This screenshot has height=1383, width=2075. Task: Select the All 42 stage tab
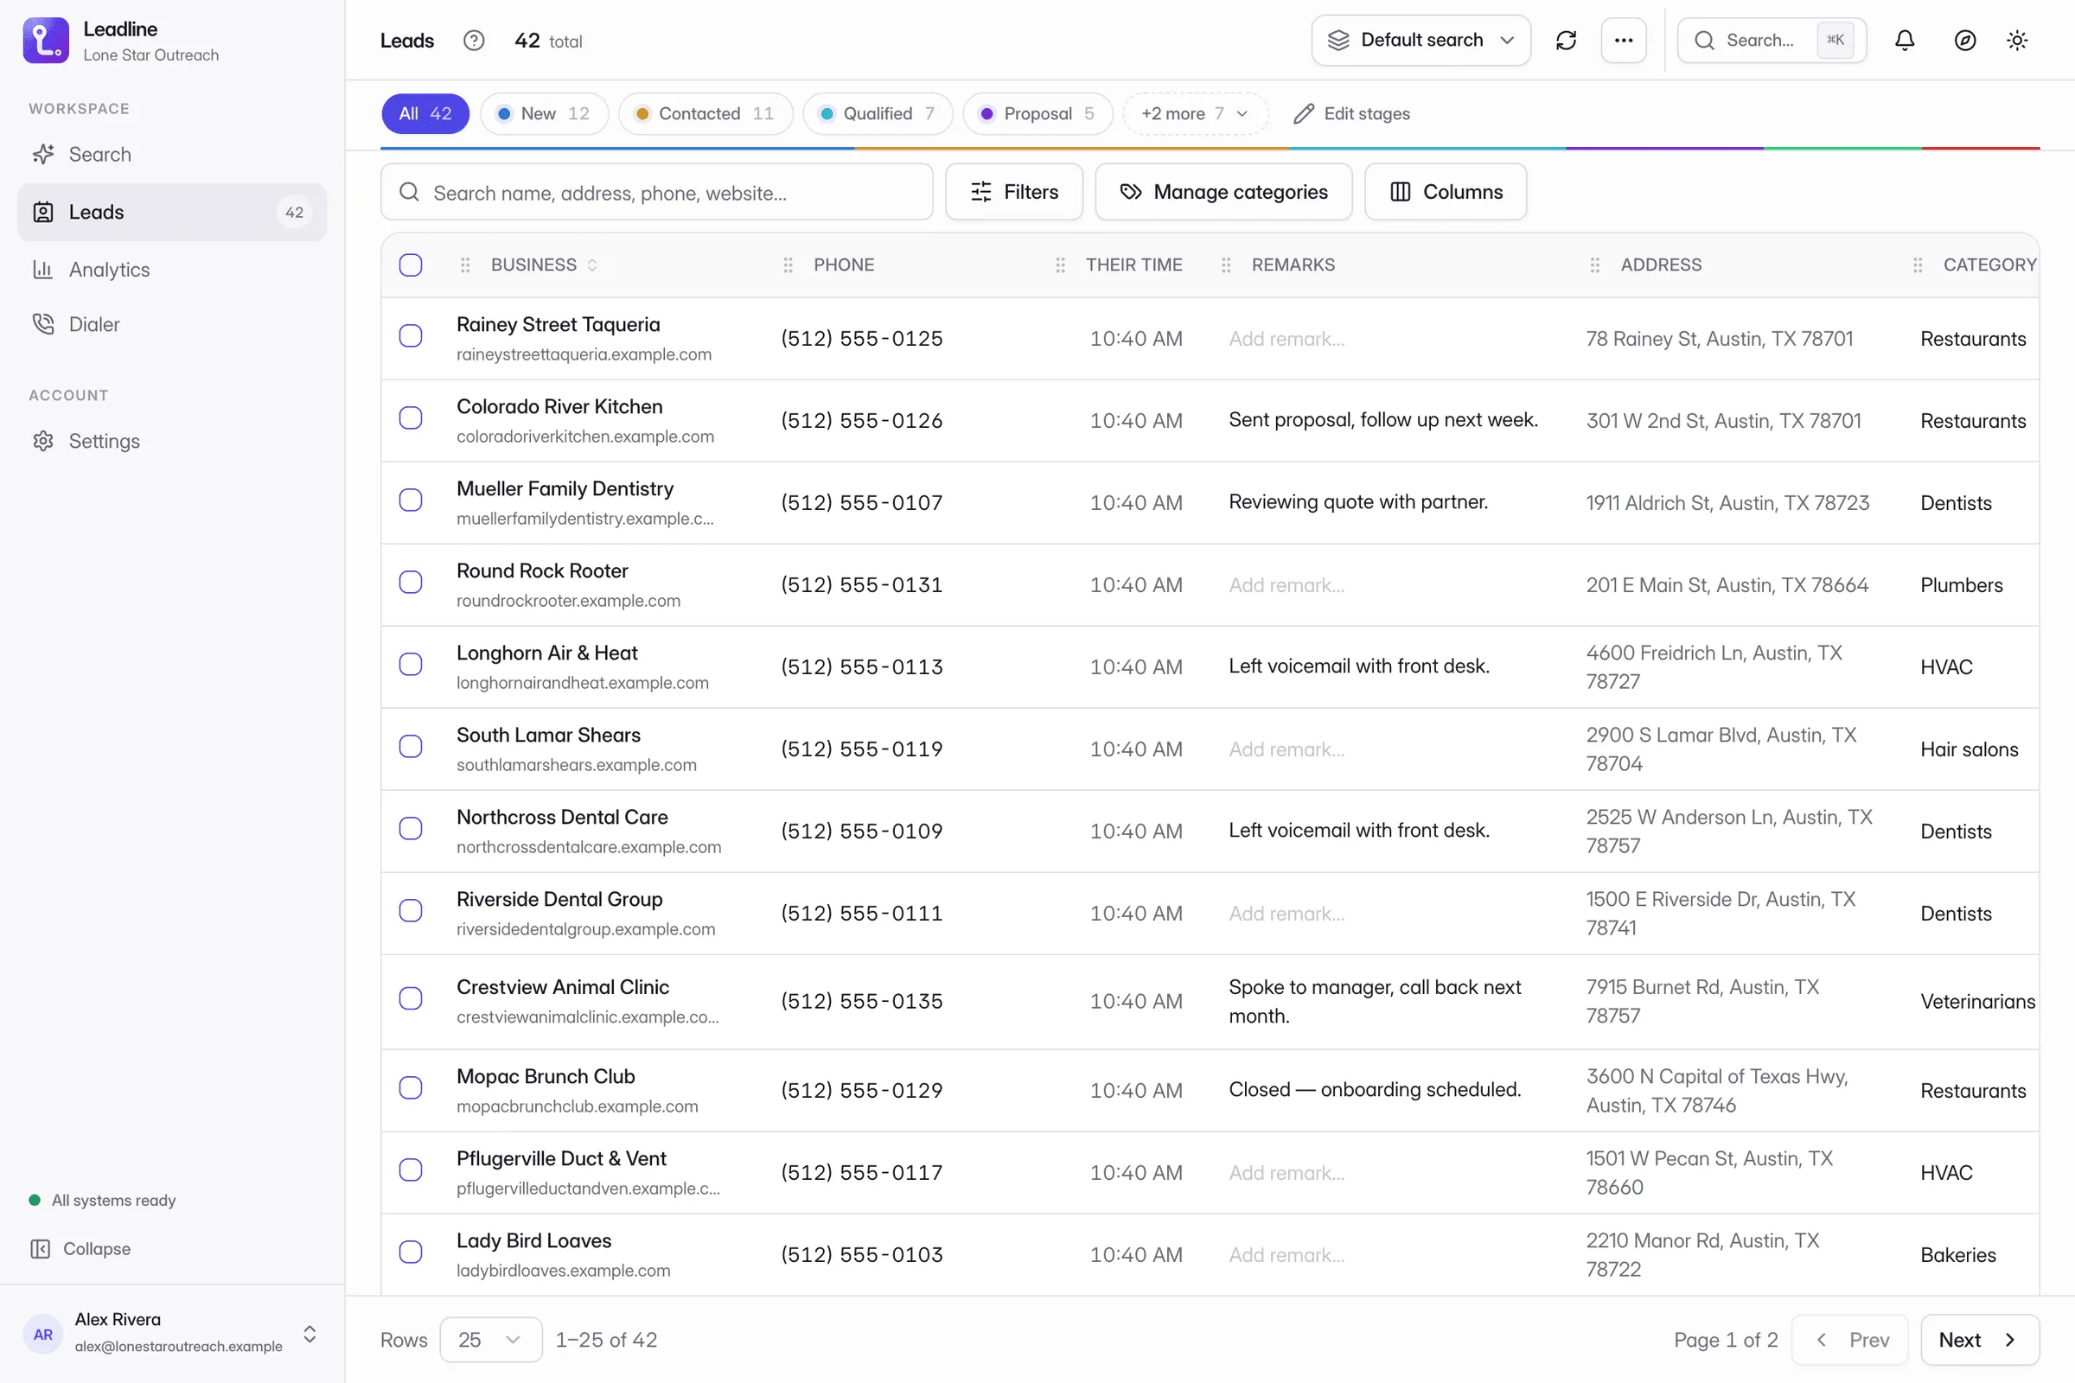point(425,114)
